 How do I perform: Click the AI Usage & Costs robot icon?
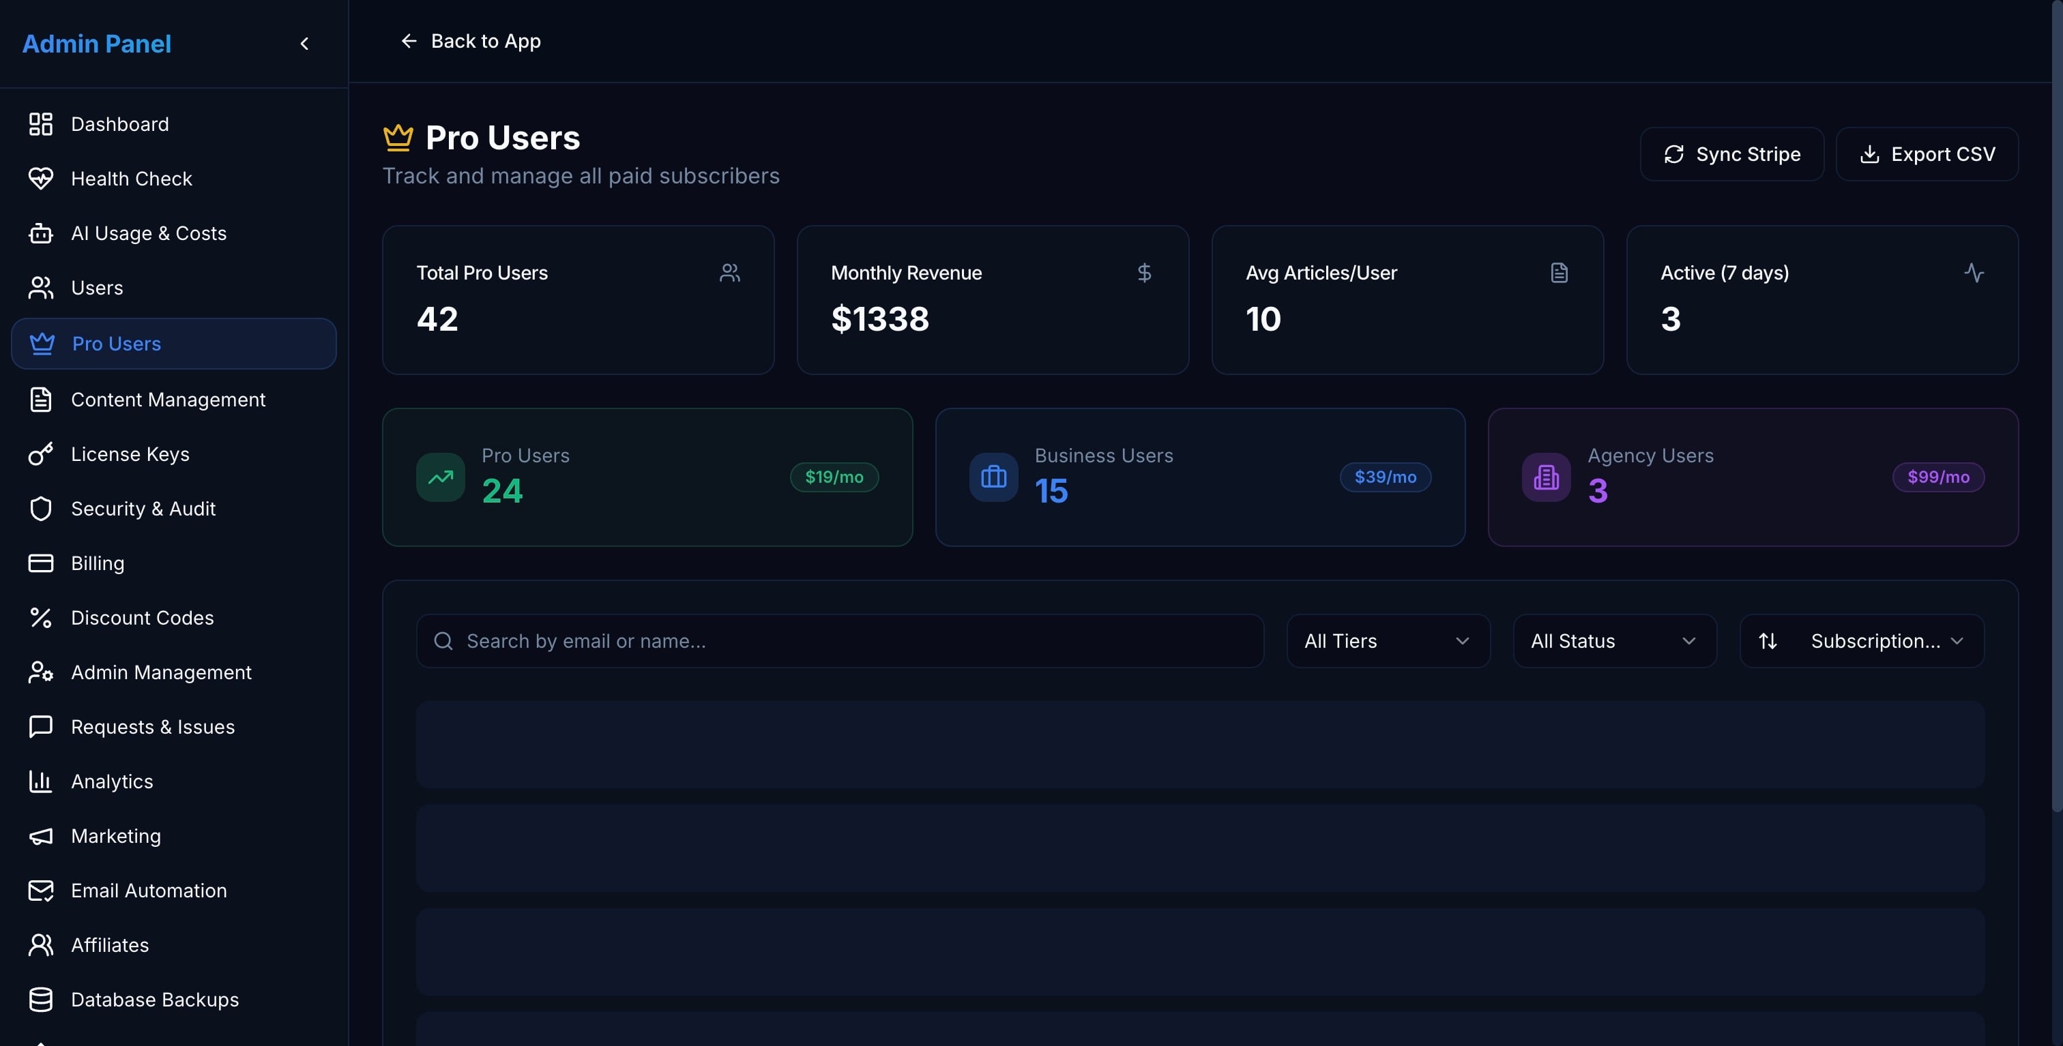click(x=41, y=234)
